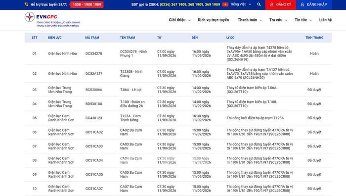Click the phone support icon in top bar

coord(27,4)
